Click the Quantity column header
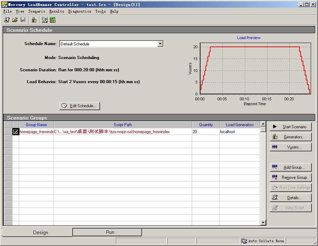 click(x=206, y=125)
